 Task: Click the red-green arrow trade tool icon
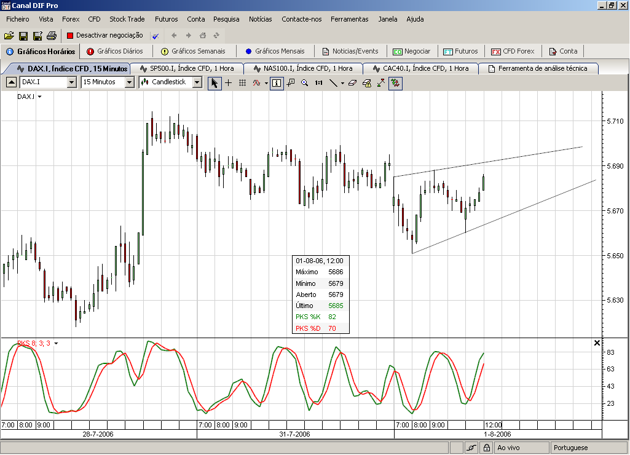tap(381, 83)
